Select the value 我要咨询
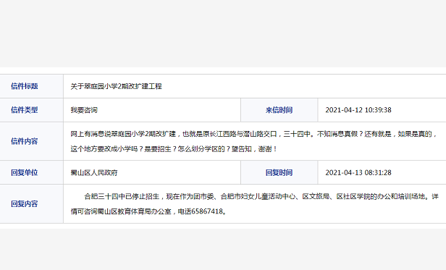The image size is (446, 270). (84, 110)
